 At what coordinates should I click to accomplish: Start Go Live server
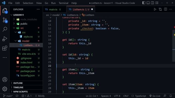point(155,96)
